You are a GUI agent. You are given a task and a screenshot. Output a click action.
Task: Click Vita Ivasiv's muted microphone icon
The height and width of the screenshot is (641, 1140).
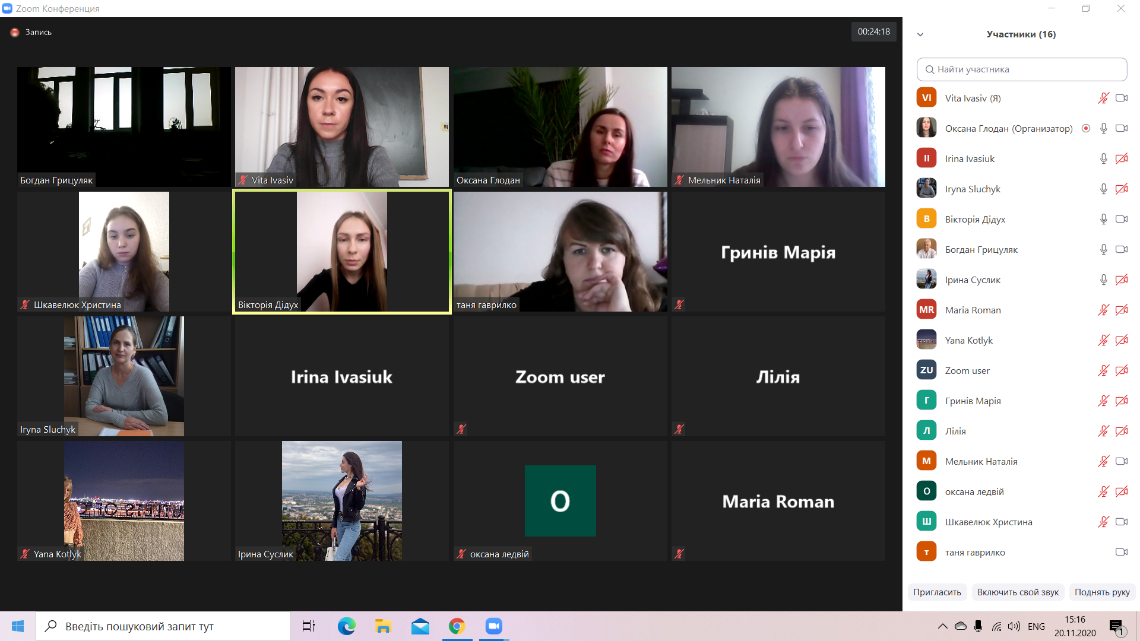tap(1103, 98)
